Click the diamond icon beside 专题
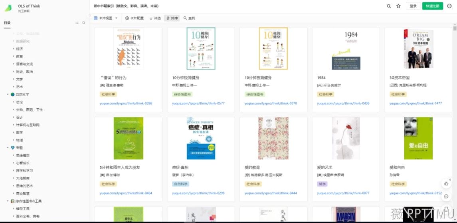Image resolution: width=457 pixels, height=223 pixels. [12, 148]
